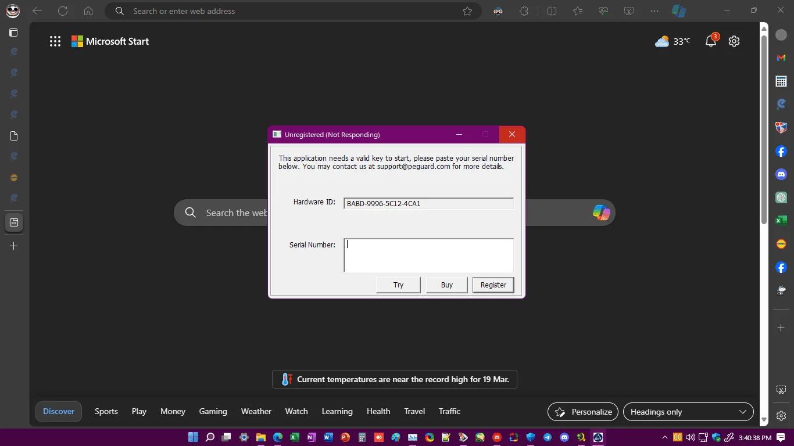Open the Travel tab
The image size is (794, 446).
414,411
